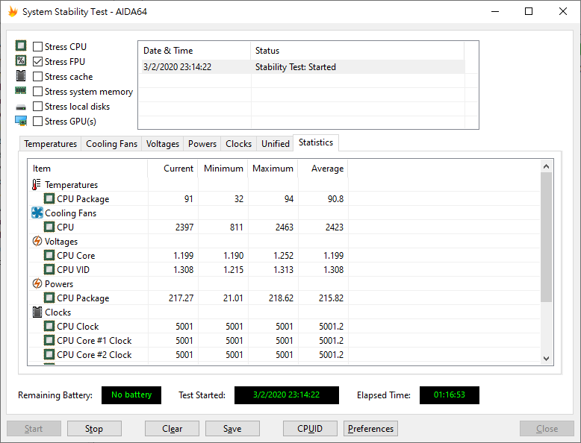Viewport: 581px width, 443px height.
Task: Click the chip icon of the CPU Clock row
Action: tap(49, 326)
